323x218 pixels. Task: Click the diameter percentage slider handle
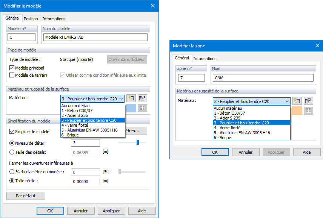point(120,172)
